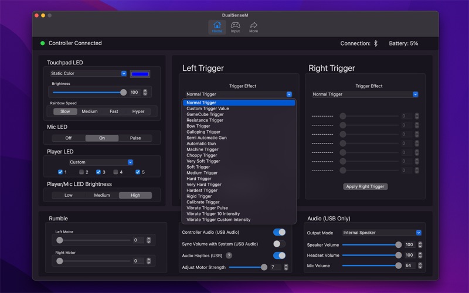Click the Audio Haptics help question mark
Viewport: 469px width, 293px height.
point(229,255)
